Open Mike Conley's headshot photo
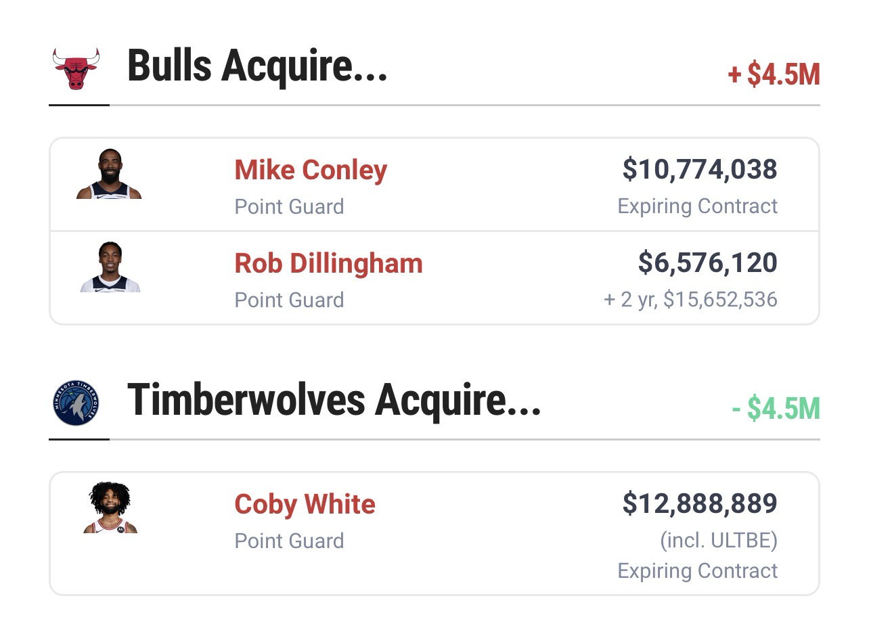The image size is (869, 632). pyautogui.click(x=109, y=174)
